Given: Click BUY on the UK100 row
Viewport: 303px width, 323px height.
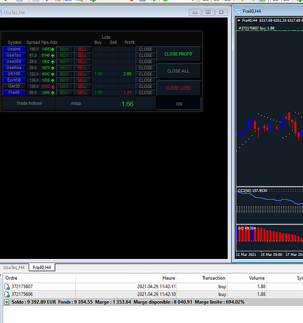Looking at the screenshot, I should [64, 74].
